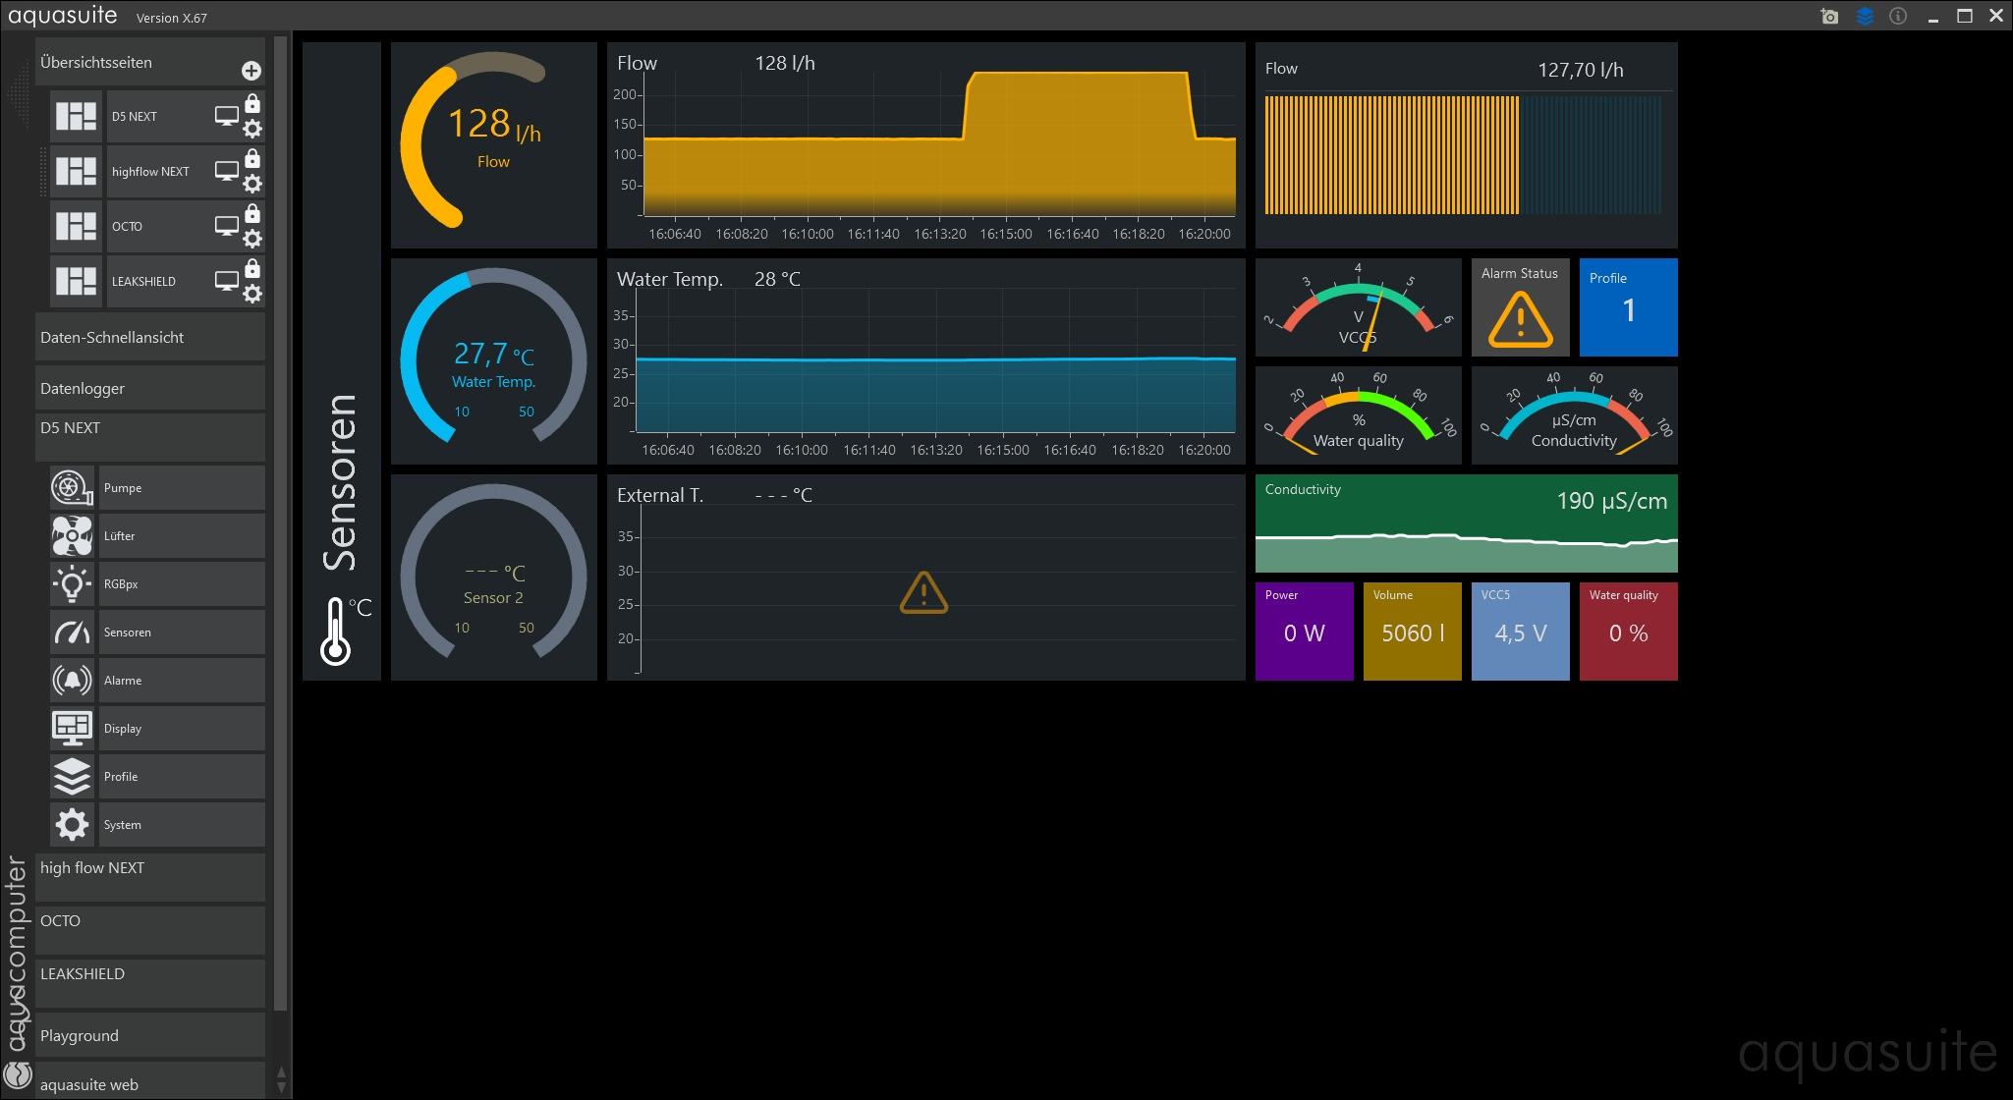
Task: Click the gold Volume 5060 l tile
Action: point(1412,632)
